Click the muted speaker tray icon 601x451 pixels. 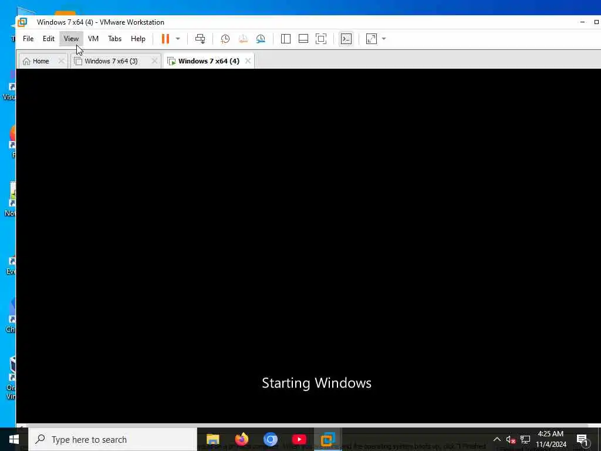511,439
